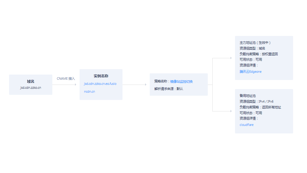The image size is (307, 173).
Task: Click the 资源组类型:IPv4 / IPv6 line
Action: 256,101
